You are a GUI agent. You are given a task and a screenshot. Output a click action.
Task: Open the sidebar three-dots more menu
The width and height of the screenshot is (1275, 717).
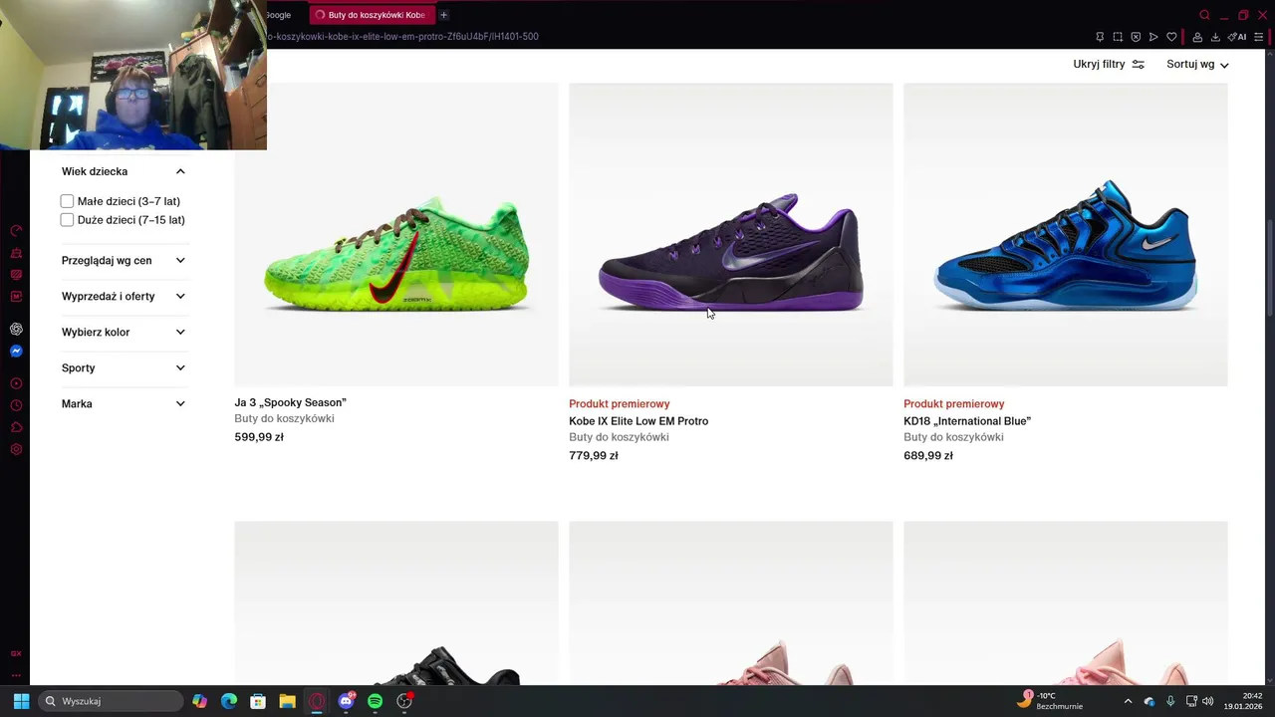16,674
